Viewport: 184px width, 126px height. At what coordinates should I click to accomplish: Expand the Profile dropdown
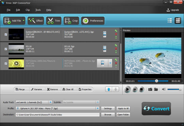[x=97, y=108]
